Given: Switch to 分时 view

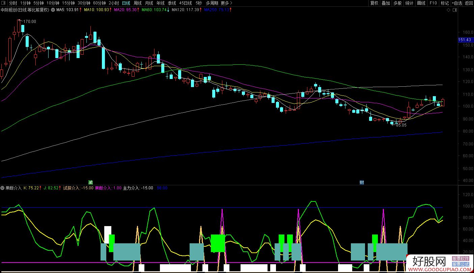Looking at the screenshot, I should tap(13, 3).
